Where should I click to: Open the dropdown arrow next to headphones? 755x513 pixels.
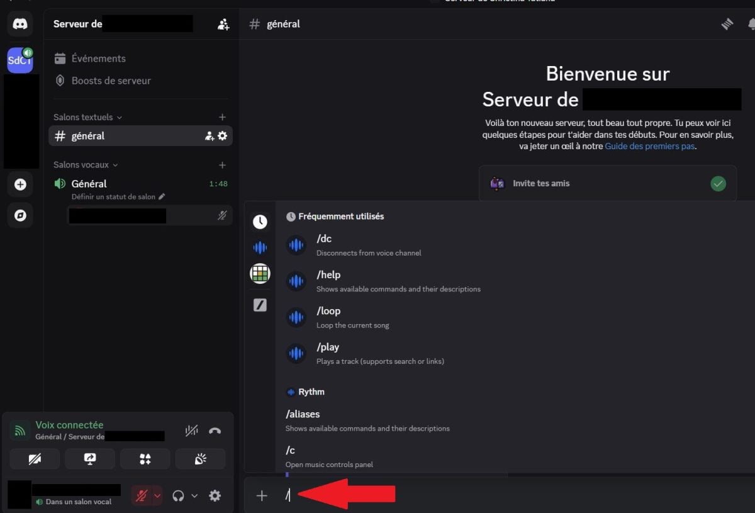tap(194, 496)
